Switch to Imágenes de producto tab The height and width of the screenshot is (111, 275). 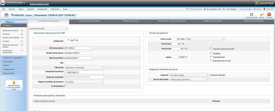[x=212, y=21]
